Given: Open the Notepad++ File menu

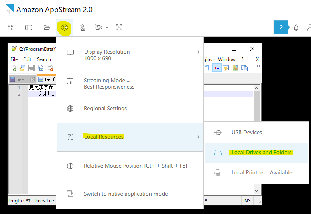Looking at the screenshot, I should [14, 59].
